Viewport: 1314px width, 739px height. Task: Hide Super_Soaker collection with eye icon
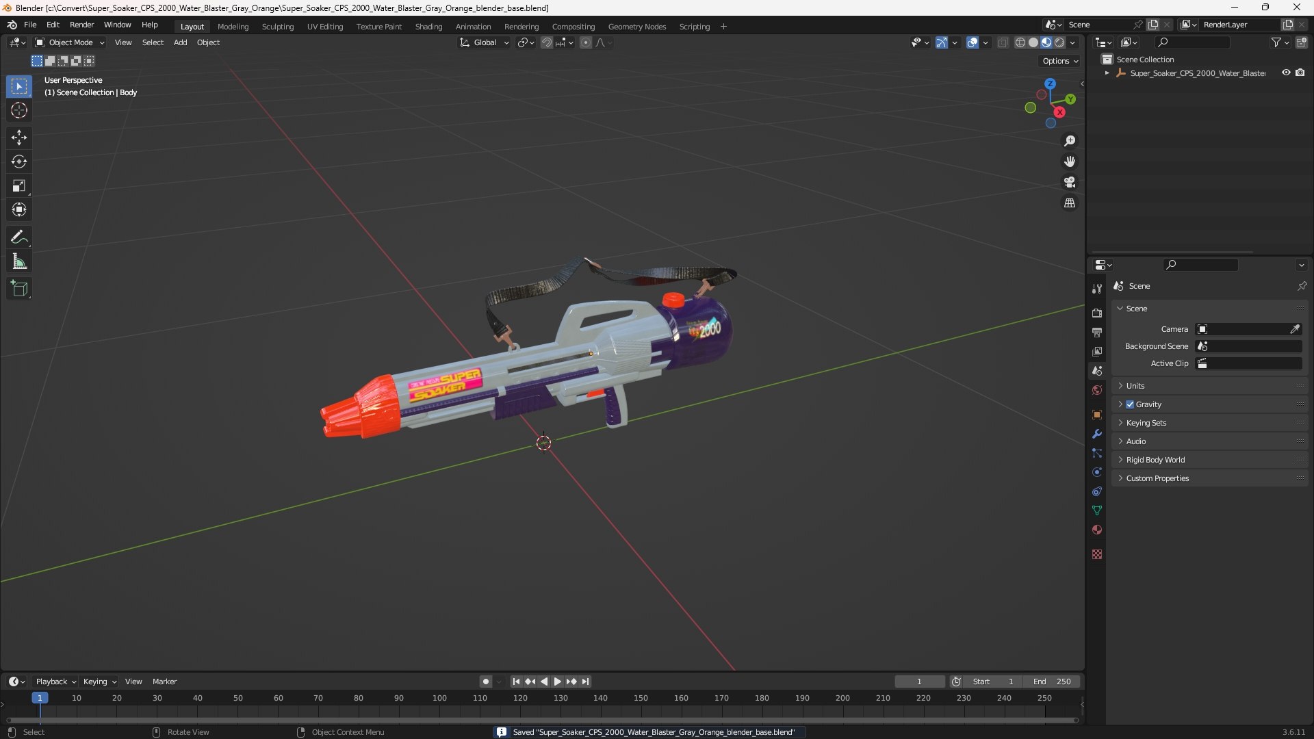point(1286,73)
